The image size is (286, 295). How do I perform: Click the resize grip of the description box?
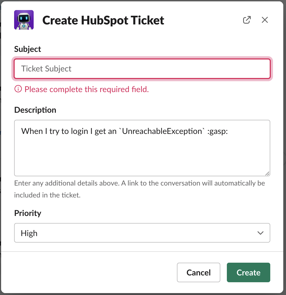267,173
